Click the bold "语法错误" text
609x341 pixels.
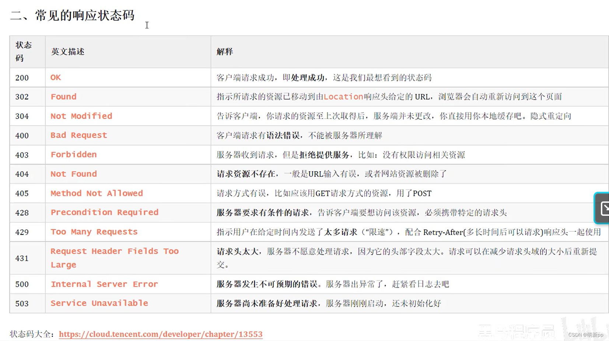[x=283, y=136]
